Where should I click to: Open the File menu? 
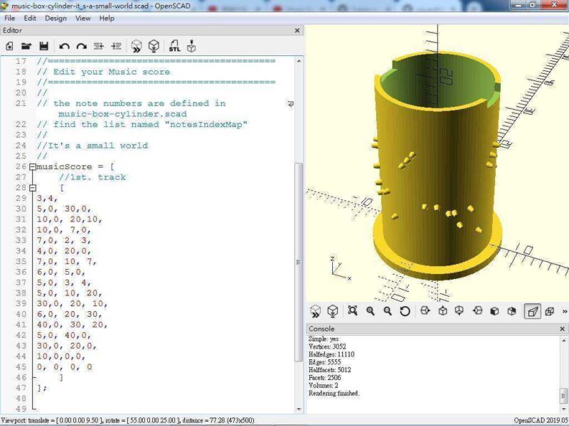[x=10, y=18]
